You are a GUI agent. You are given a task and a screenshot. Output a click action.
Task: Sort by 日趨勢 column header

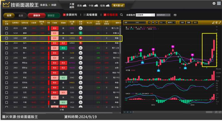click(55, 22)
